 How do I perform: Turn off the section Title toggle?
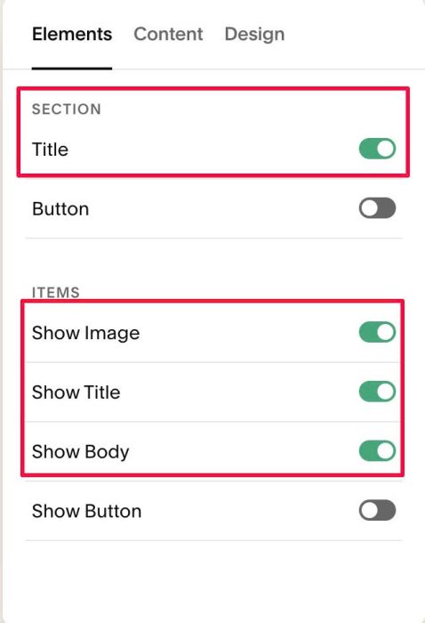[x=377, y=149]
